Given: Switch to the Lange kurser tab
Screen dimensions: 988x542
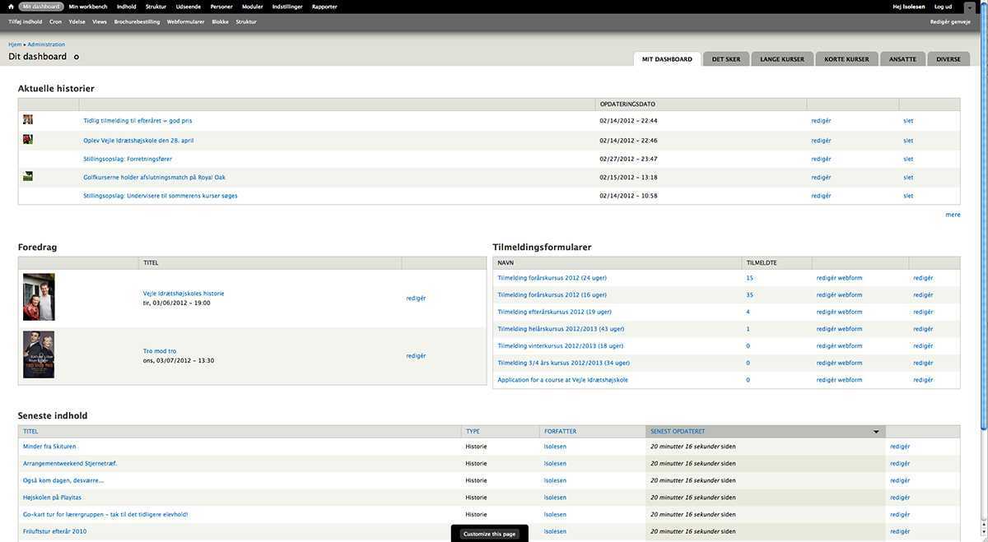Looking at the screenshot, I should tap(781, 59).
